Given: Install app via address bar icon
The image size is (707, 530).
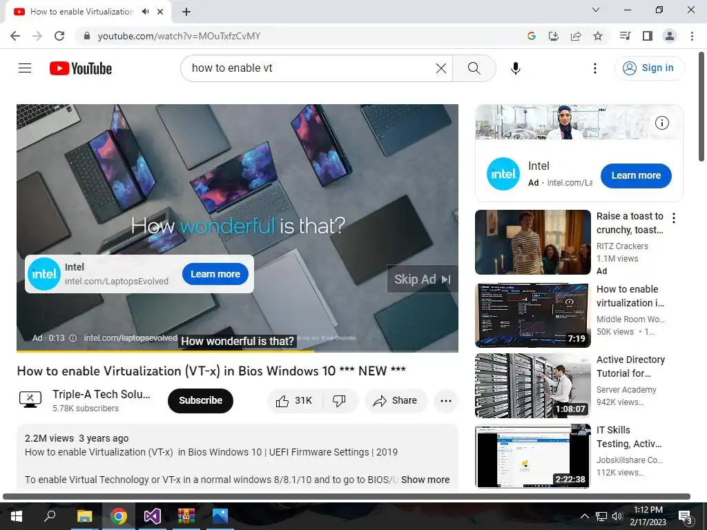Looking at the screenshot, I should [553, 36].
